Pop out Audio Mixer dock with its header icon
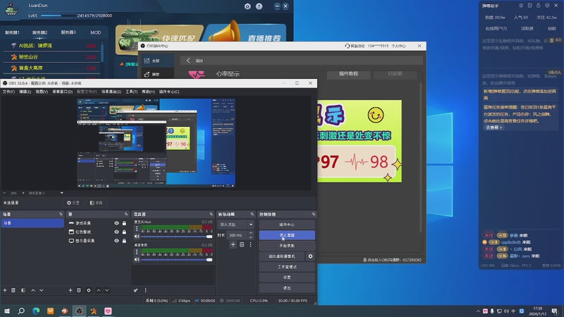 pyautogui.click(x=211, y=214)
